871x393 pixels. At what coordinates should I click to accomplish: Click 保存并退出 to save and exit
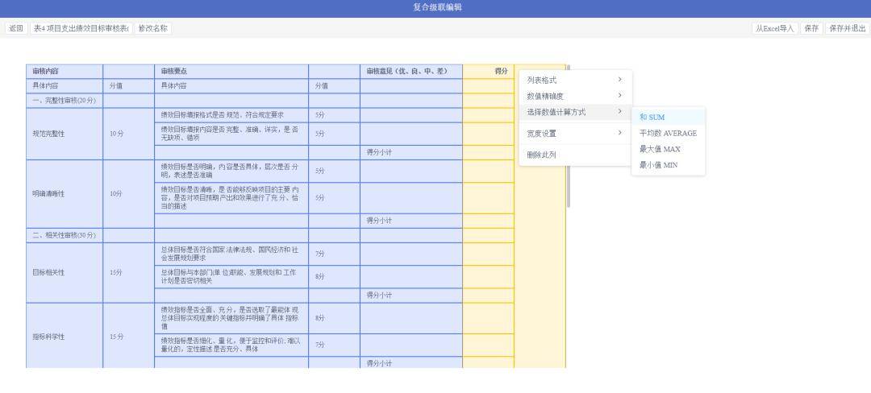pos(847,28)
